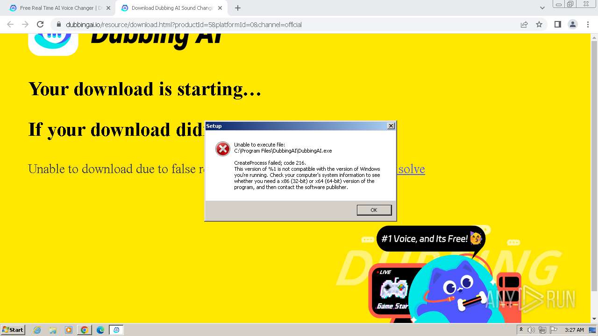Open the tab search dropdown
Screen dimensions: 598x336
click(542, 8)
